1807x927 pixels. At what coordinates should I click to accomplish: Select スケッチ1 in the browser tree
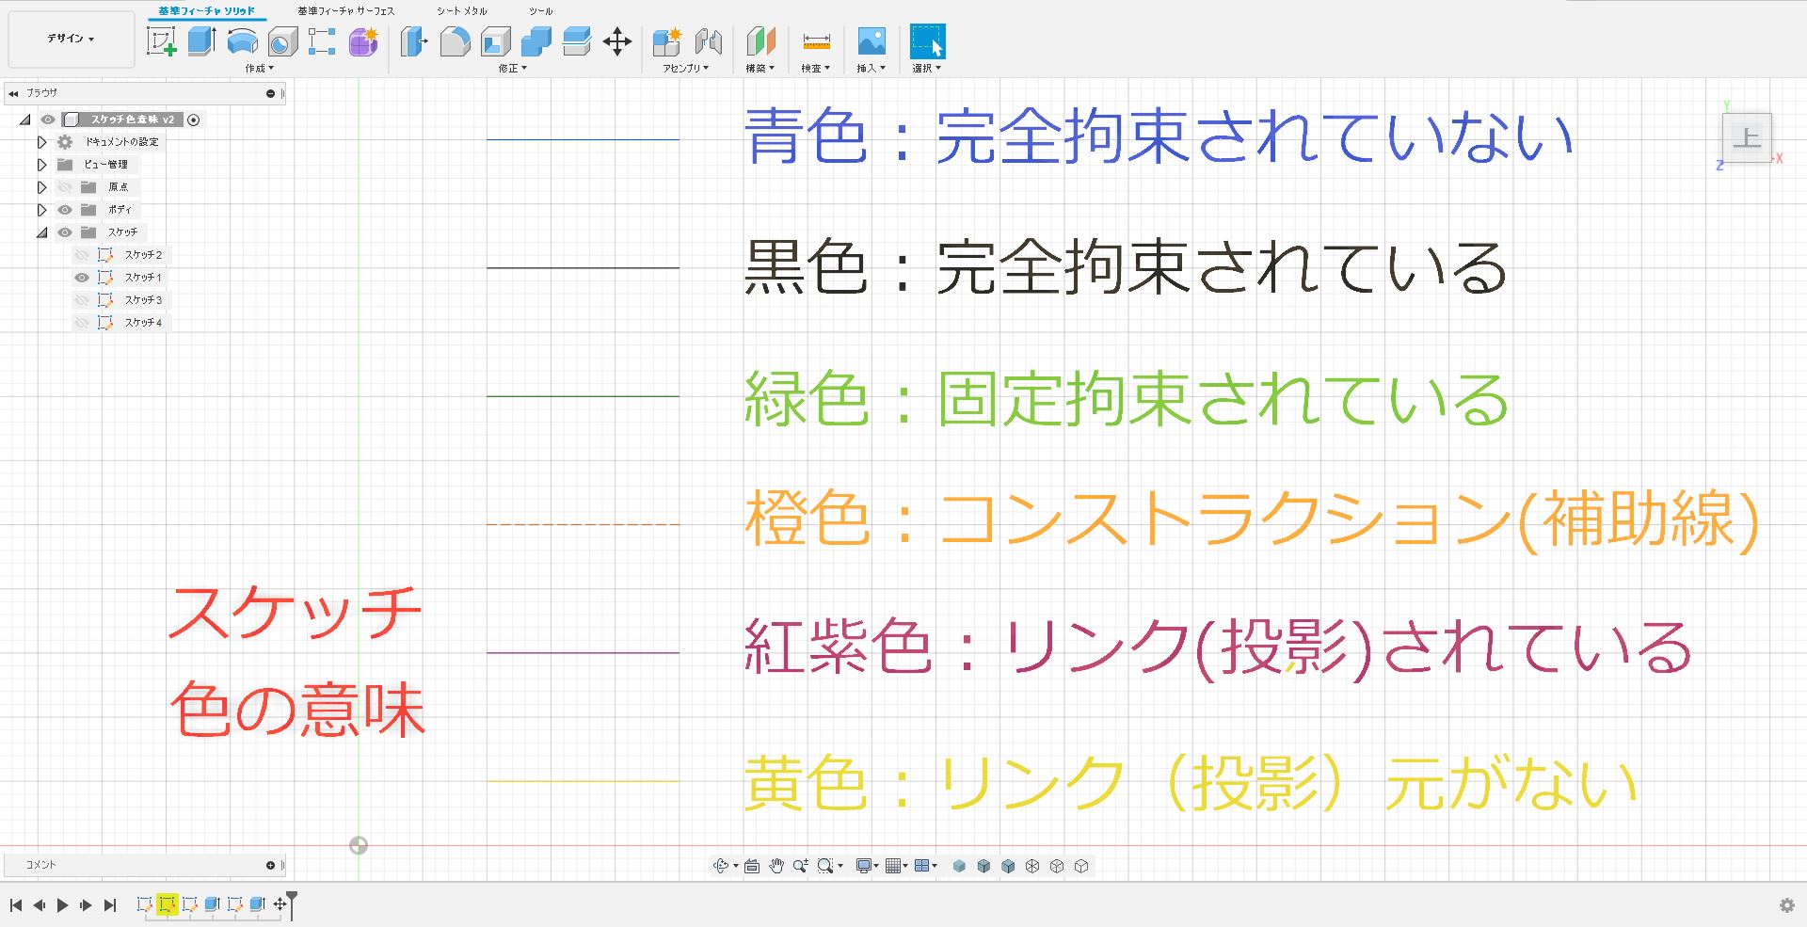tap(143, 278)
